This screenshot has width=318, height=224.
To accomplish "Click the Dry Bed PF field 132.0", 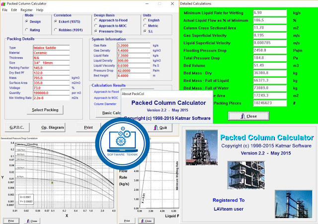I will [51, 73].
